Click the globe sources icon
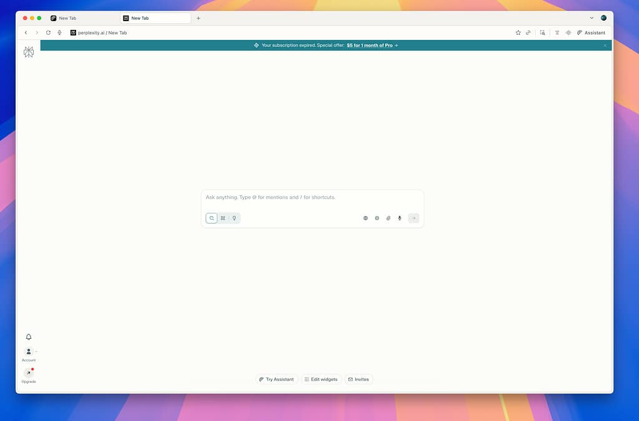The height and width of the screenshot is (421, 639). 366,218
